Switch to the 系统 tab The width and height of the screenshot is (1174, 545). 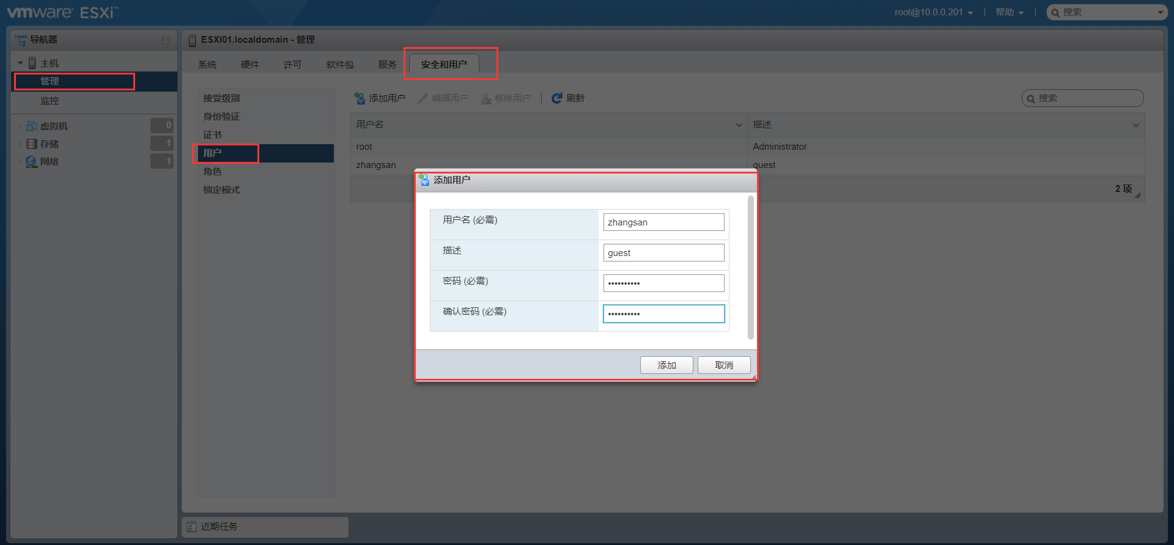tap(207, 64)
